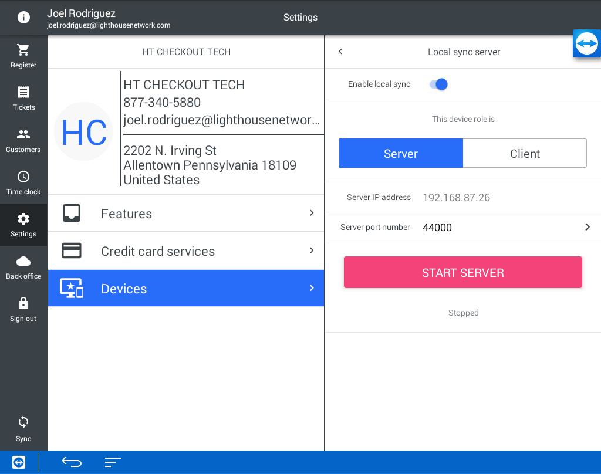This screenshot has height=474, width=601.
Task: Expand Credit card services chevron
Action: pos(312,251)
